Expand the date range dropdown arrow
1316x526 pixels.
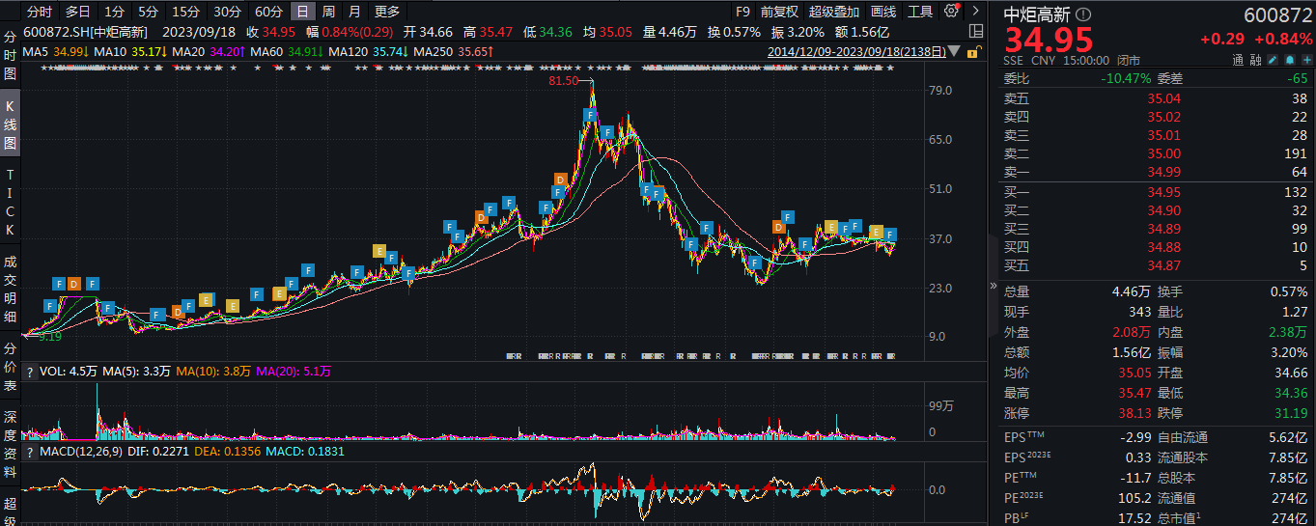pyautogui.click(x=955, y=51)
